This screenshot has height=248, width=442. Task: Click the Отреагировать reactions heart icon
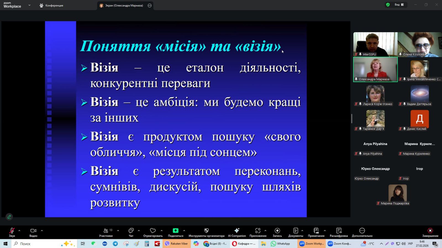pos(153,231)
